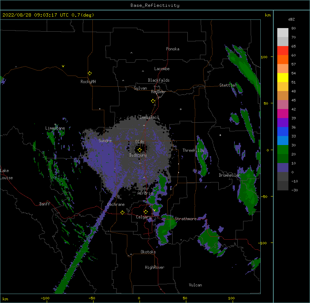Click the Sundre city label

click(x=105, y=141)
